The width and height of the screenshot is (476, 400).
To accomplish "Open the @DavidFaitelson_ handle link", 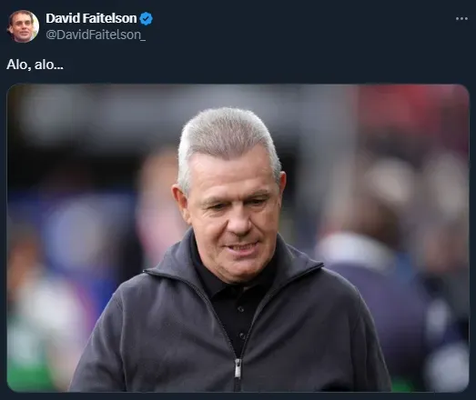I will 96,35.
